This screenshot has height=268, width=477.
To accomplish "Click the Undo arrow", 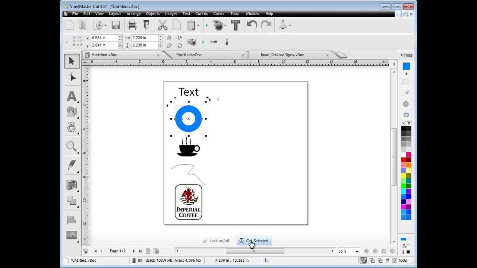I will 252,25.
